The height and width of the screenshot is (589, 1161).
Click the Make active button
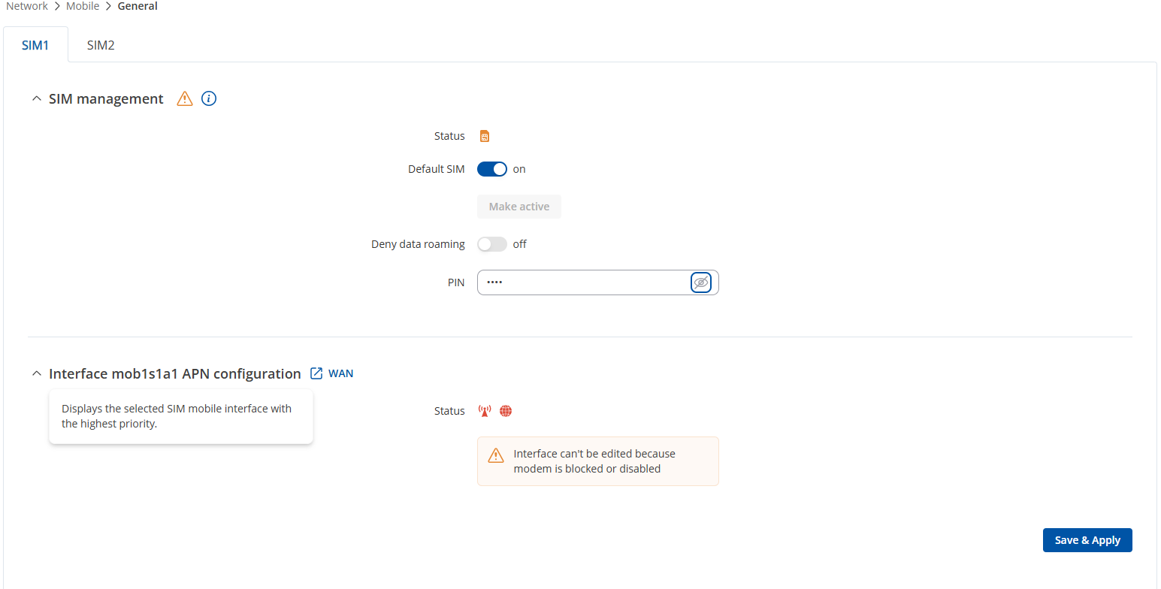pyautogui.click(x=519, y=207)
